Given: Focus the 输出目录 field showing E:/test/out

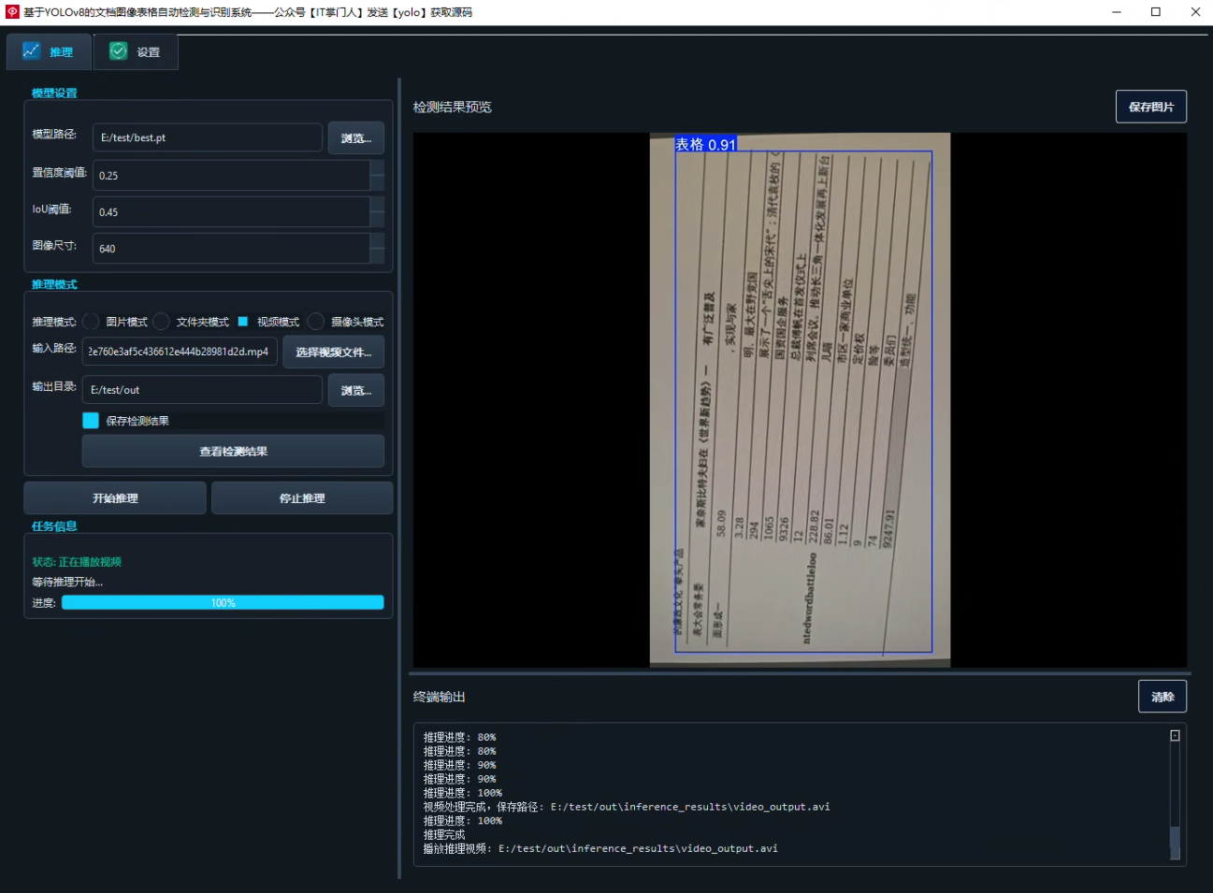Looking at the screenshot, I should (x=202, y=390).
